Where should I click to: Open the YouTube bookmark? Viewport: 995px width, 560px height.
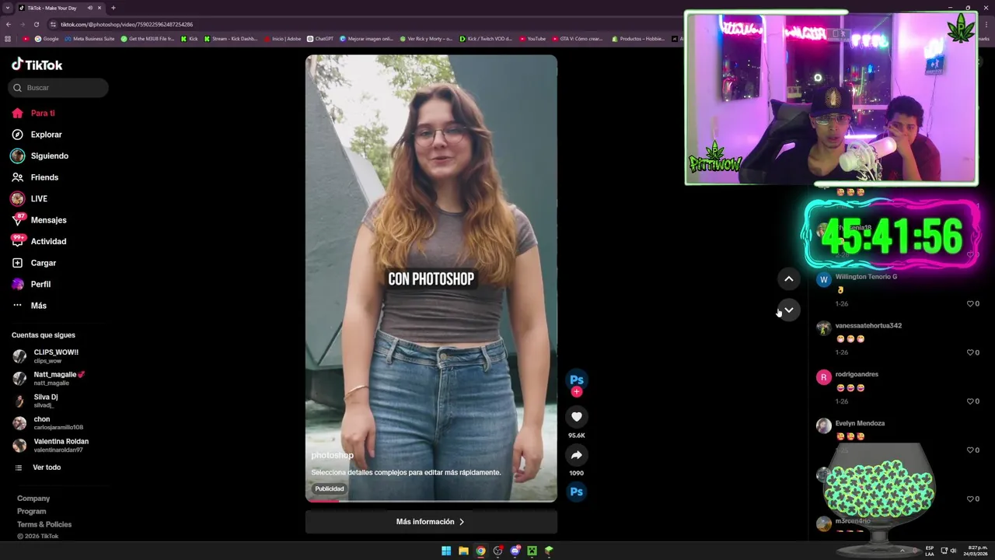[532, 38]
